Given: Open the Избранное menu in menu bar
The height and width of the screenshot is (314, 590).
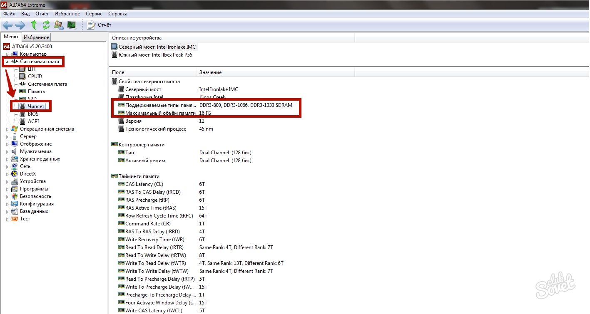Looking at the screenshot, I should coord(67,14).
